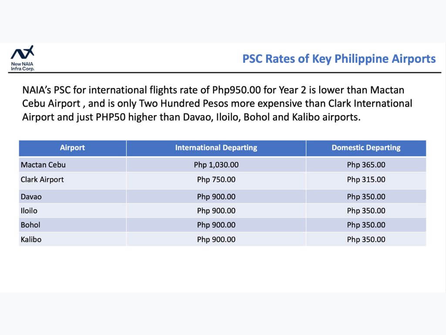Click the Php 315.00 domestic rate cell
Viewport: 446px width, 335px height.
(x=366, y=180)
